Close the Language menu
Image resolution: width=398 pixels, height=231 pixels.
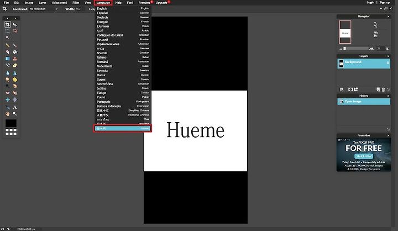click(103, 3)
